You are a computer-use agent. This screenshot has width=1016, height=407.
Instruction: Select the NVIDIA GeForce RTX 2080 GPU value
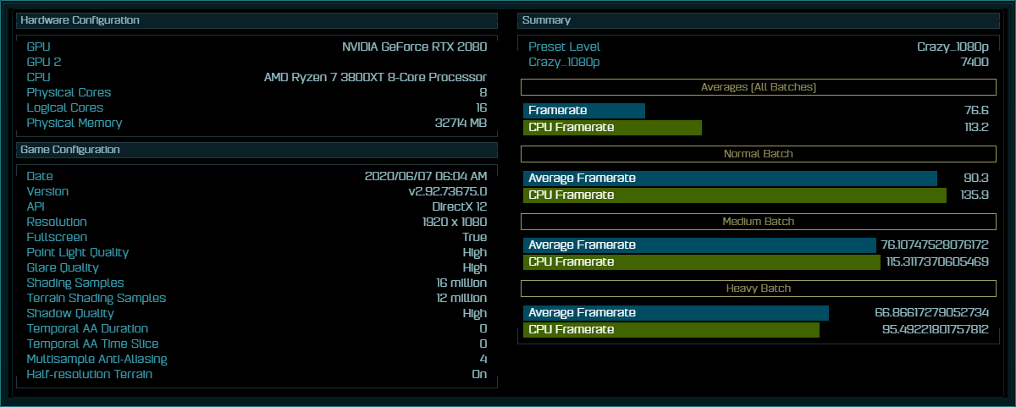click(415, 47)
